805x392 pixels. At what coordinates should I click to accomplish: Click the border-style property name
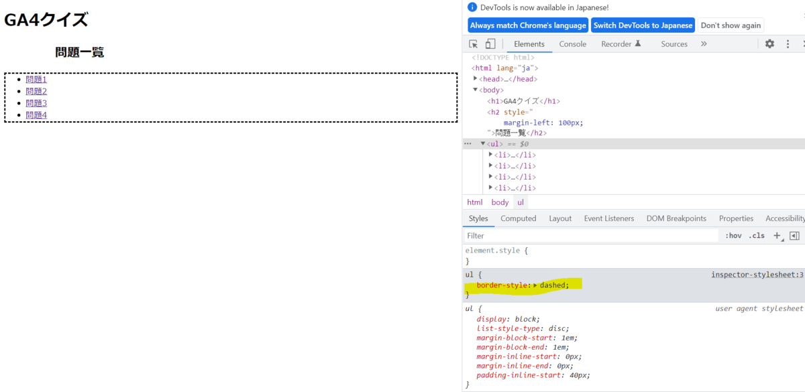tap(502, 285)
